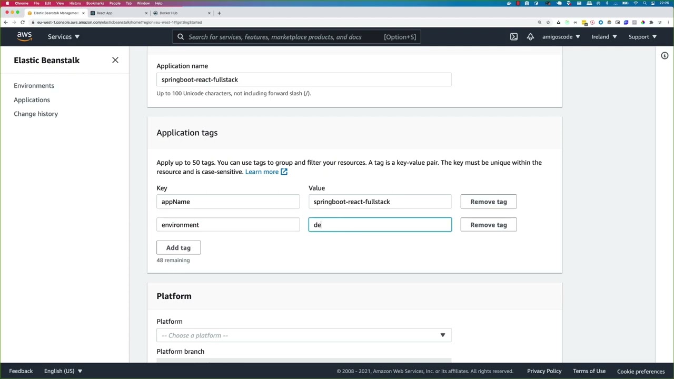This screenshot has height=379, width=674.
Task: Open the Ireland region selector
Action: (604, 37)
